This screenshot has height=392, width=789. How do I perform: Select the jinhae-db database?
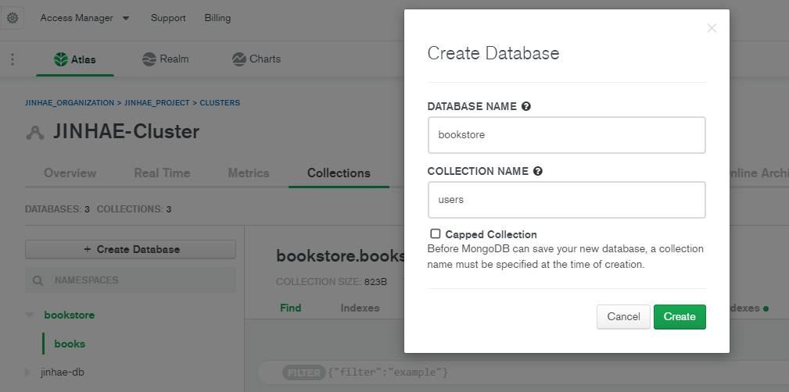tap(63, 372)
